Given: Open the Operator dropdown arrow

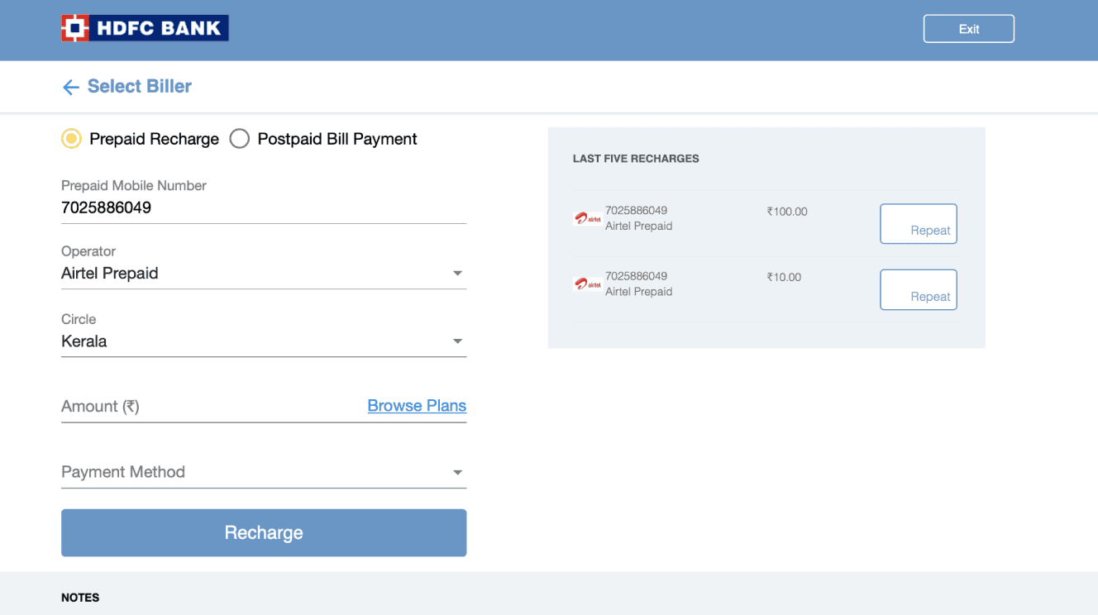Looking at the screenshot, I should [457, 274].
